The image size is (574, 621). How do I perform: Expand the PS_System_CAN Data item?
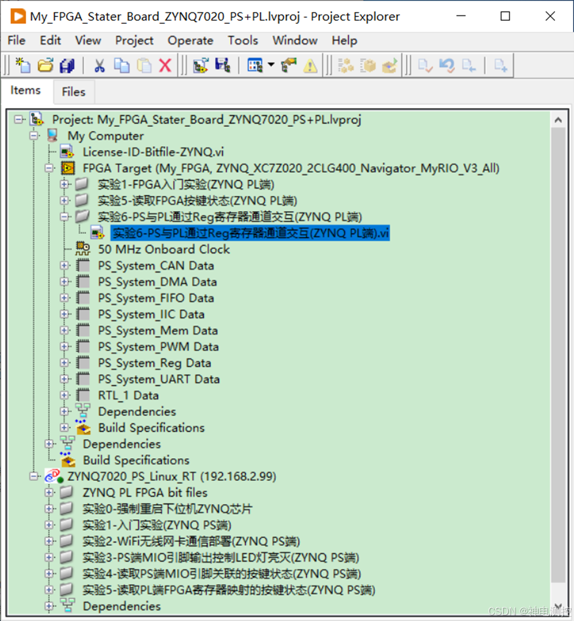tap(64, 265)
